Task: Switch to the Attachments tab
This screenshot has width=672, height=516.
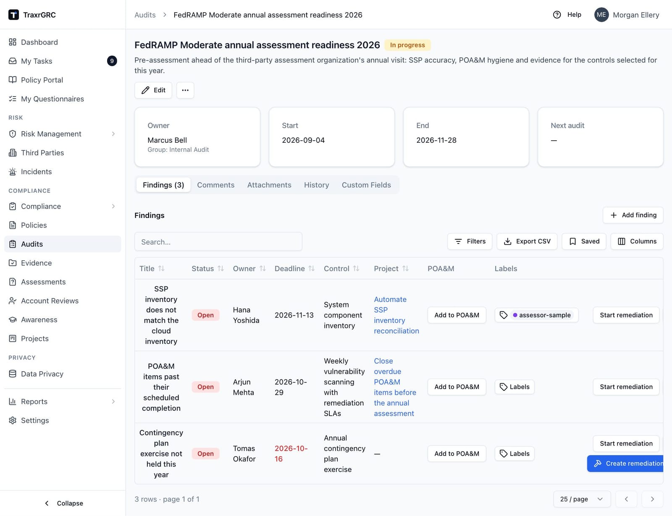Action: [269, 185]
